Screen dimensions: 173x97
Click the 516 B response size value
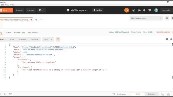click(150, 32)
